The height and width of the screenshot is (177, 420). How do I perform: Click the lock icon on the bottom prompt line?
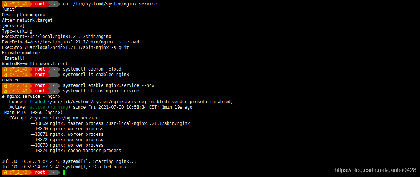(x=5, y=172)
